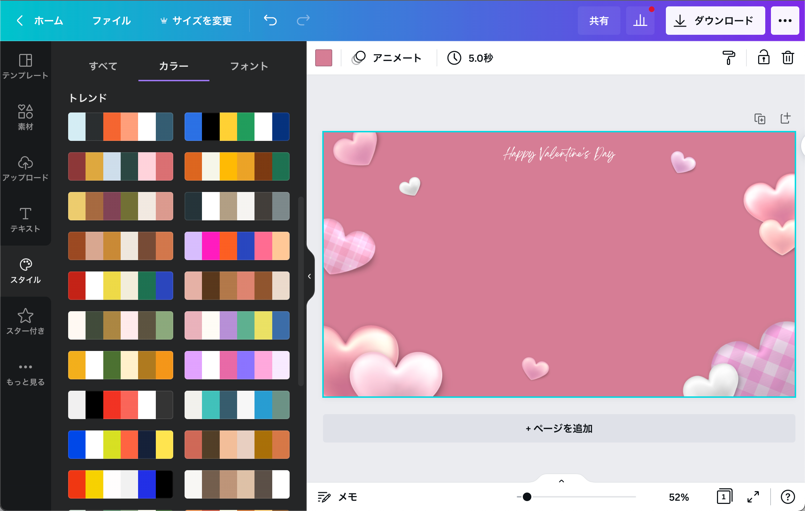The width and height of the screenshot is (805, 511).
Task: Switch to the フォント tab
Action: point(249,66)
